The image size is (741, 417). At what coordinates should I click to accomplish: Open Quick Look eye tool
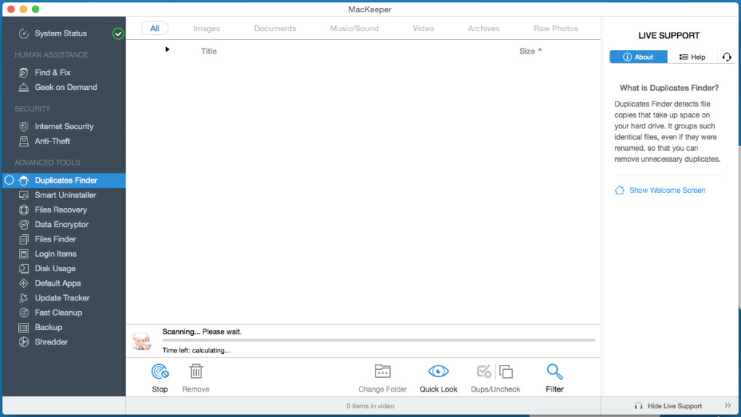438,378
